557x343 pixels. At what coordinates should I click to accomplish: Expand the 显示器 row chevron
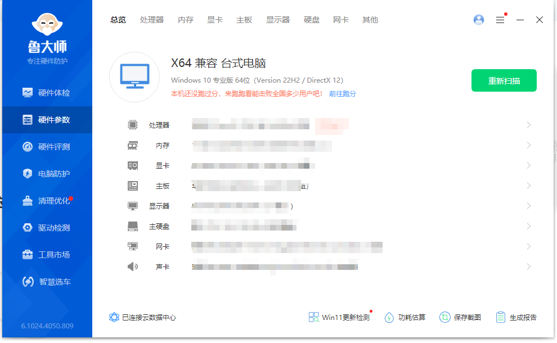tap(528, 206)
